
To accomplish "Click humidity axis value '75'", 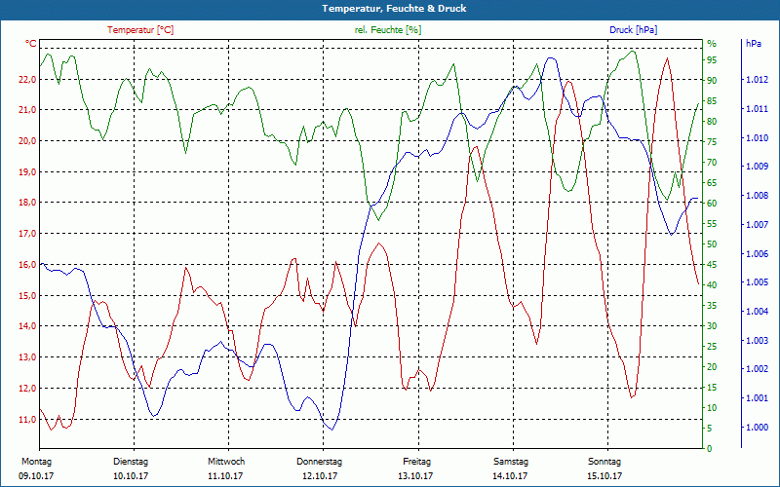I will (x=712, y=142).
